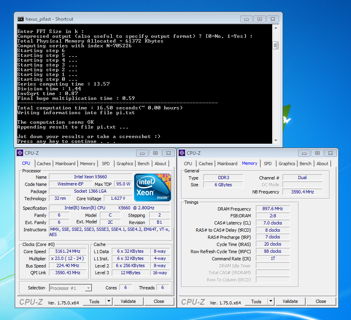This screenshot has width=351, height=320.
Task: Click Close button in left CPU-Z window
Action: tap(159, 301)
